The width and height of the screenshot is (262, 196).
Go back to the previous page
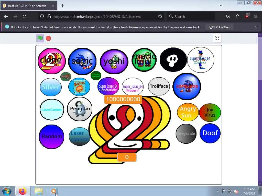coord(6,17)
